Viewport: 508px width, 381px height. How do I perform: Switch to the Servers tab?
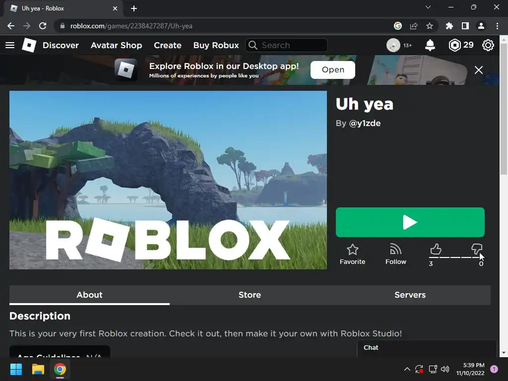click(x=410, y=295)
